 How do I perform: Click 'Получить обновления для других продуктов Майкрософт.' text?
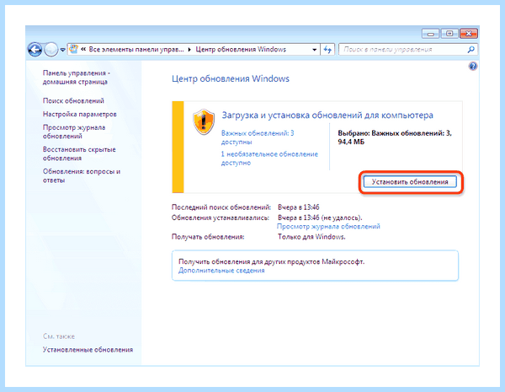272,261
